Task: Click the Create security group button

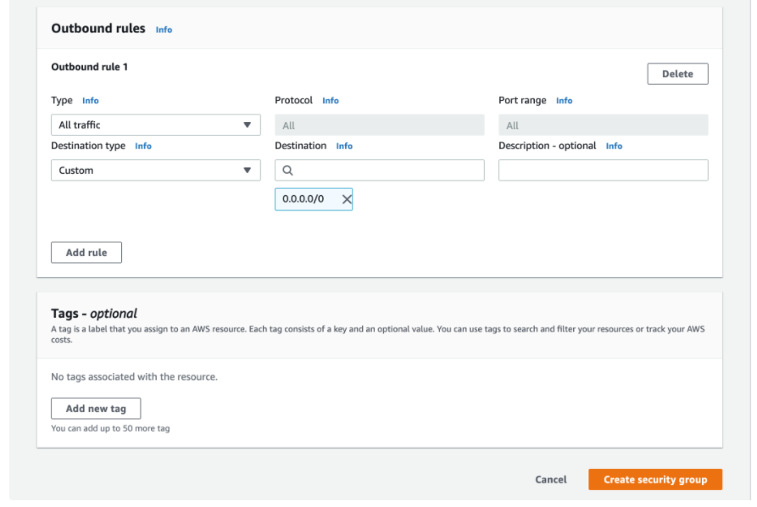Action: (x=654, y=480)
